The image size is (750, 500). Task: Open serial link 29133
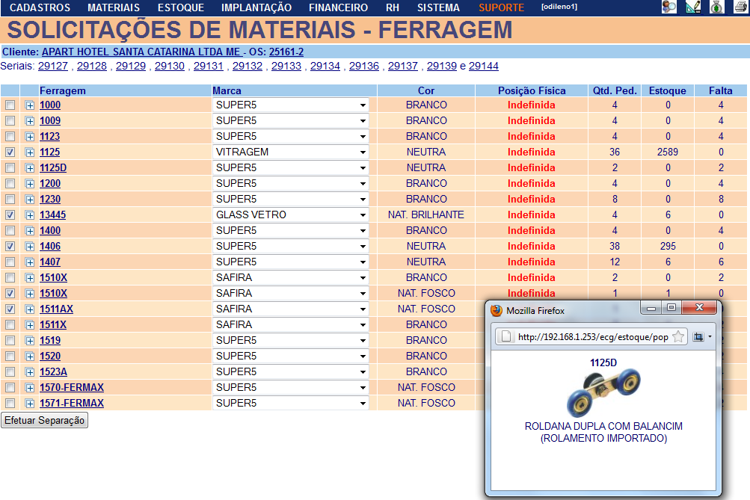(x=286, y=67)
